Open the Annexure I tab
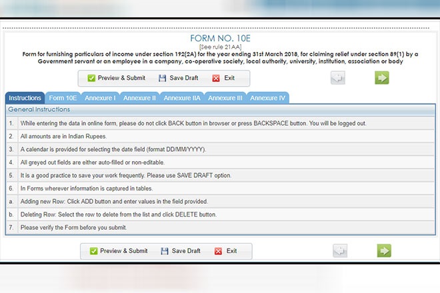 point(100,98)
